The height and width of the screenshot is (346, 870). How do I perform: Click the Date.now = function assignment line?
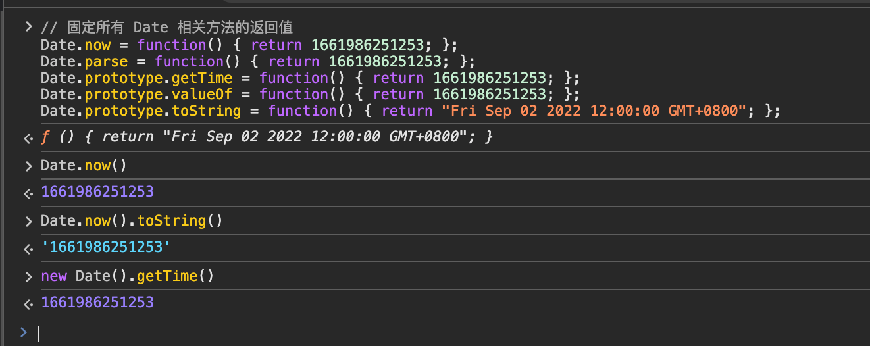coord(248,45)
